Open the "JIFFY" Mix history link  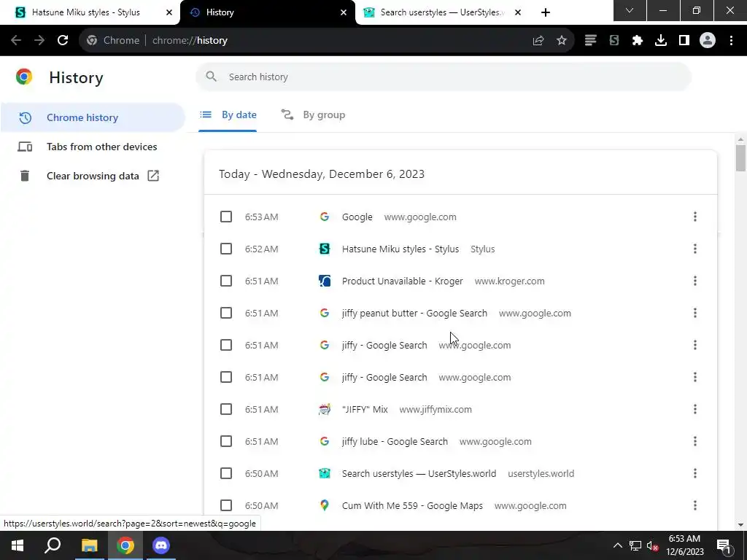pyautogui.click(x=365, y=410)
